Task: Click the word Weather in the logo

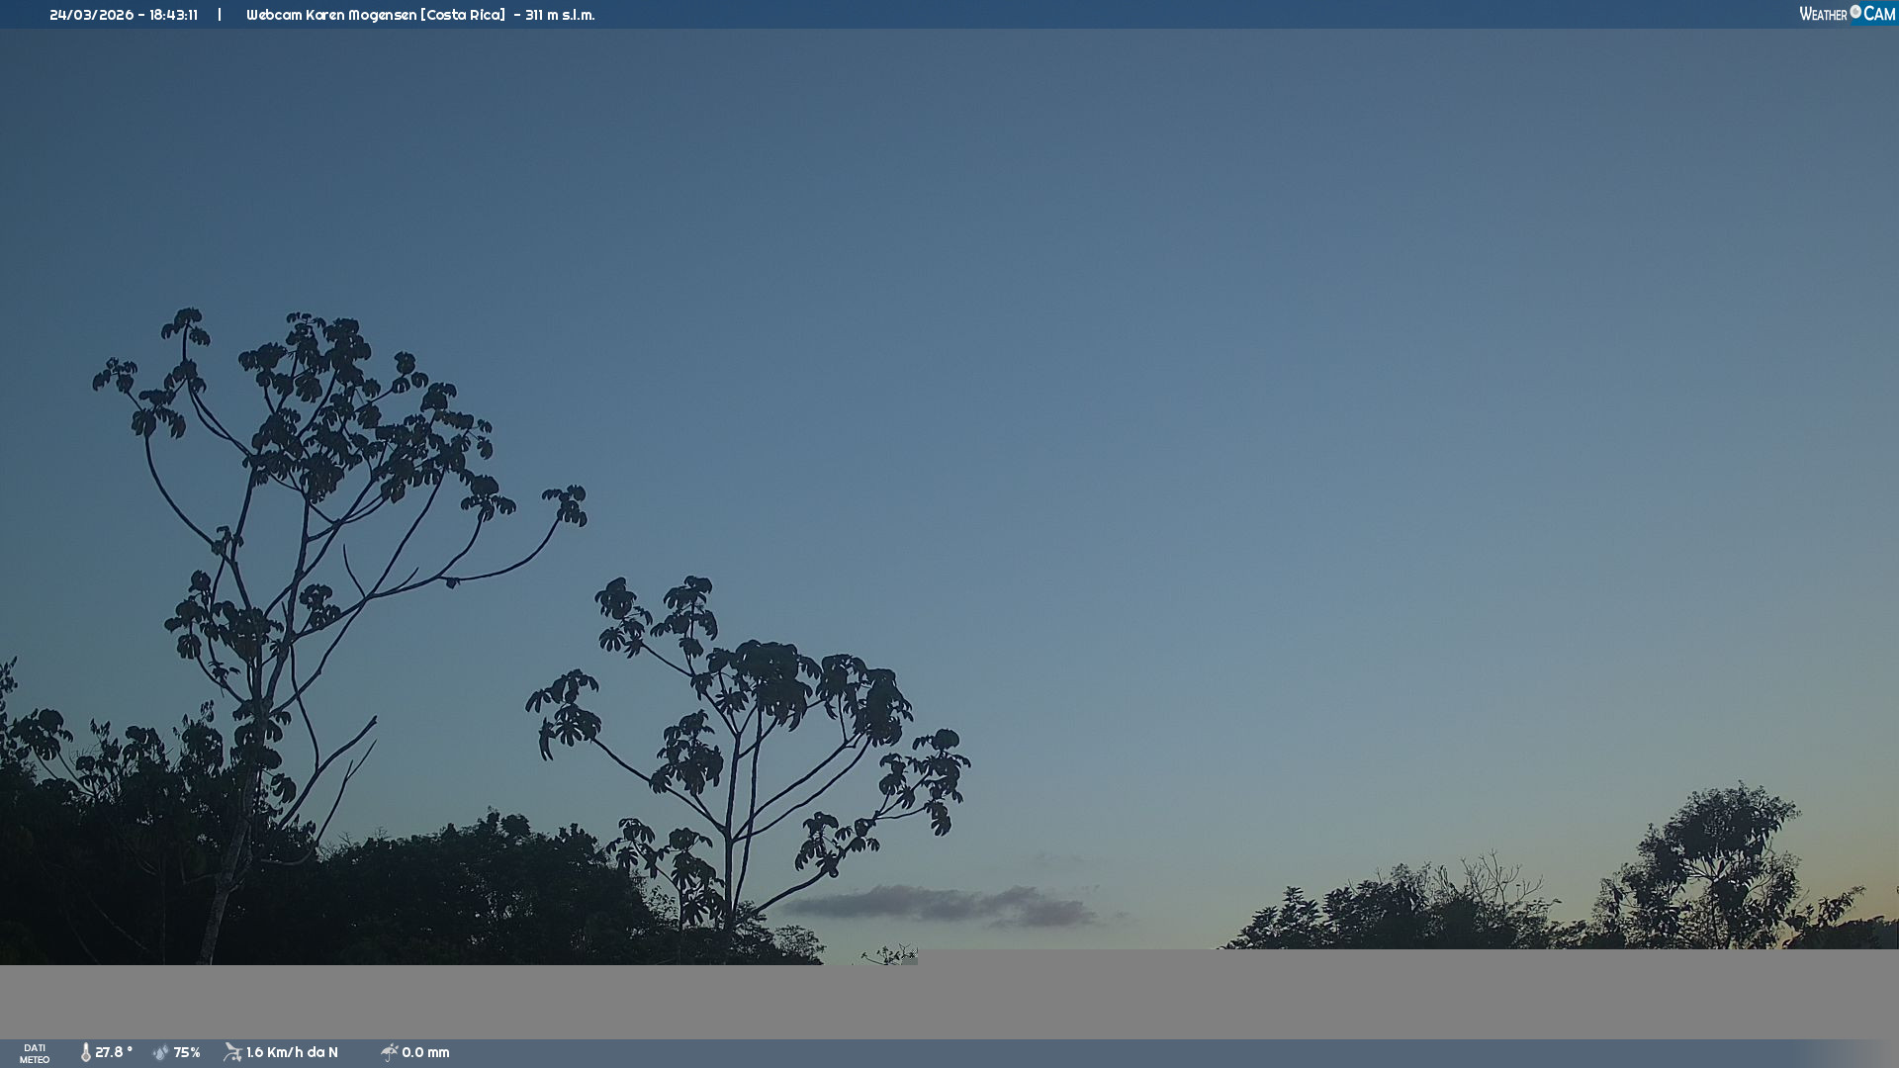Action: point(1823,14)
